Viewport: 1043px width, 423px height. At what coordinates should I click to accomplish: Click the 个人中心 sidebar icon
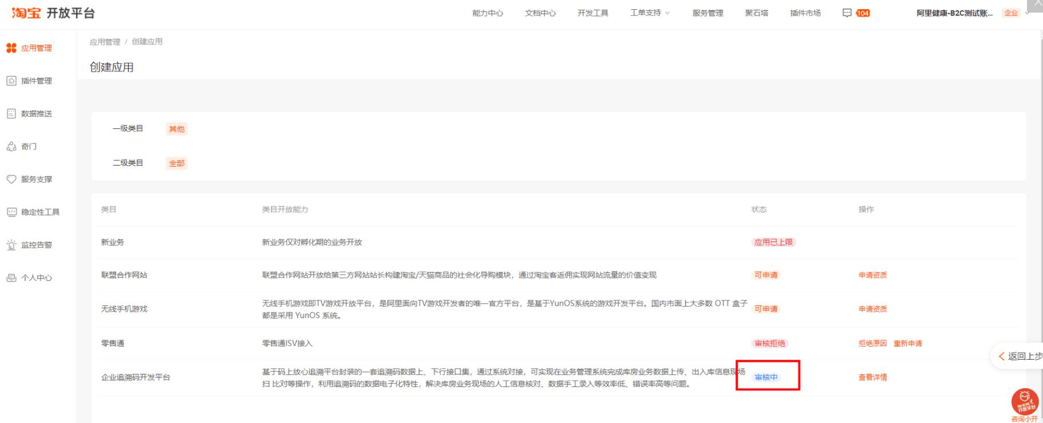pos(11,278)
